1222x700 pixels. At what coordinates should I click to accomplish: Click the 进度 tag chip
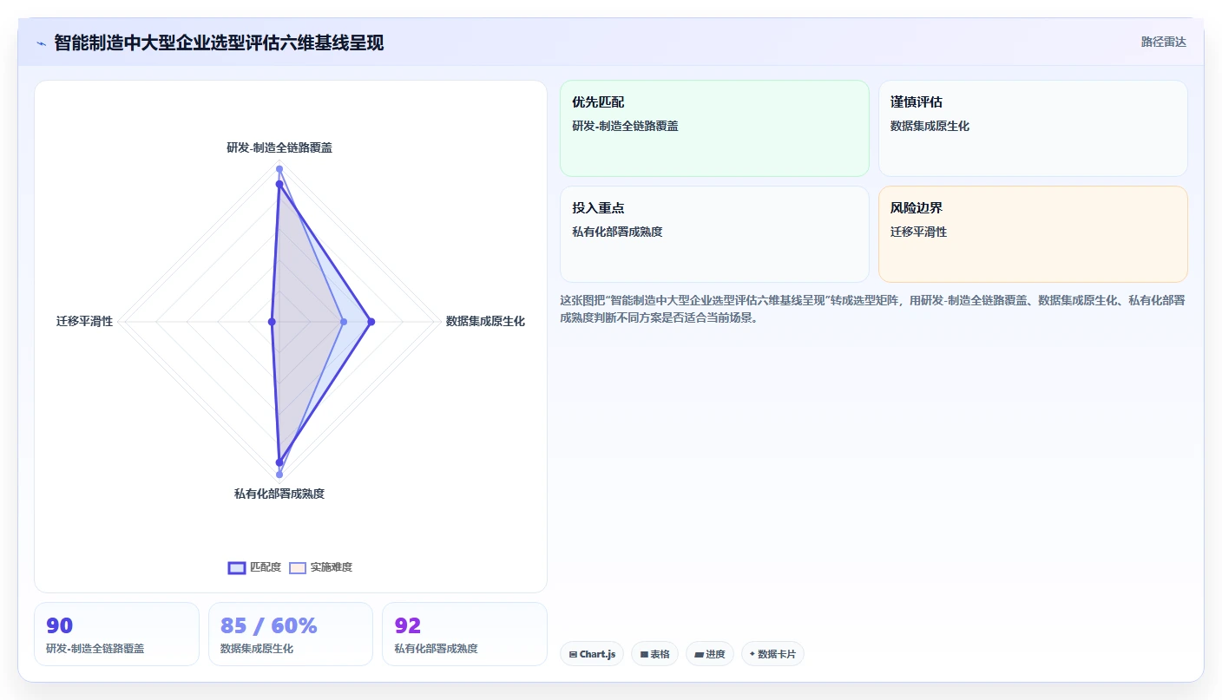[x=710, y=654]
